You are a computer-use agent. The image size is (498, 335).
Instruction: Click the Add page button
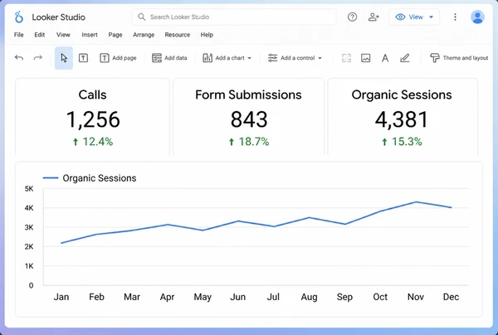(118, 58)
